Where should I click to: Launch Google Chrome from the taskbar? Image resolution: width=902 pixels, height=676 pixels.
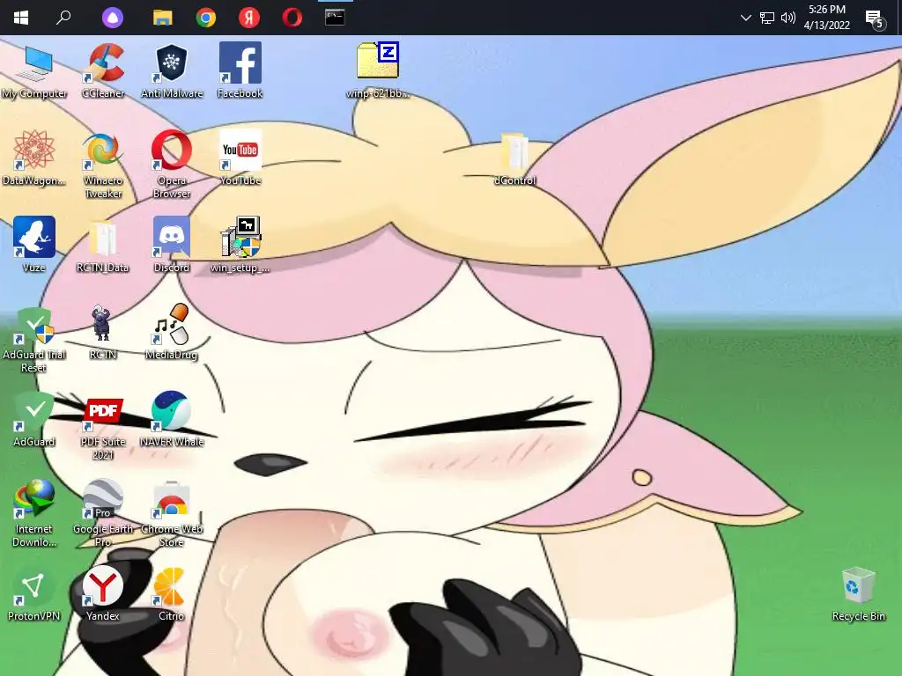pos(206,18)
